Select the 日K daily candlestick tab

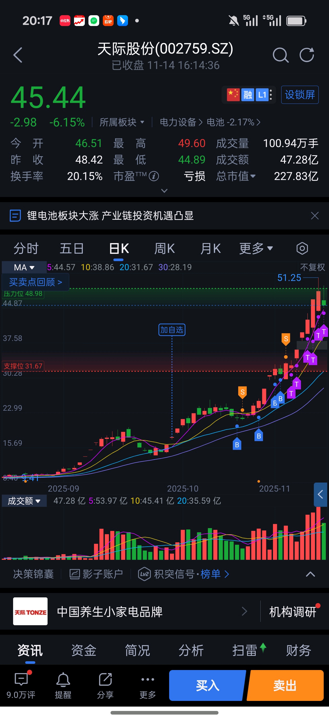119,248
